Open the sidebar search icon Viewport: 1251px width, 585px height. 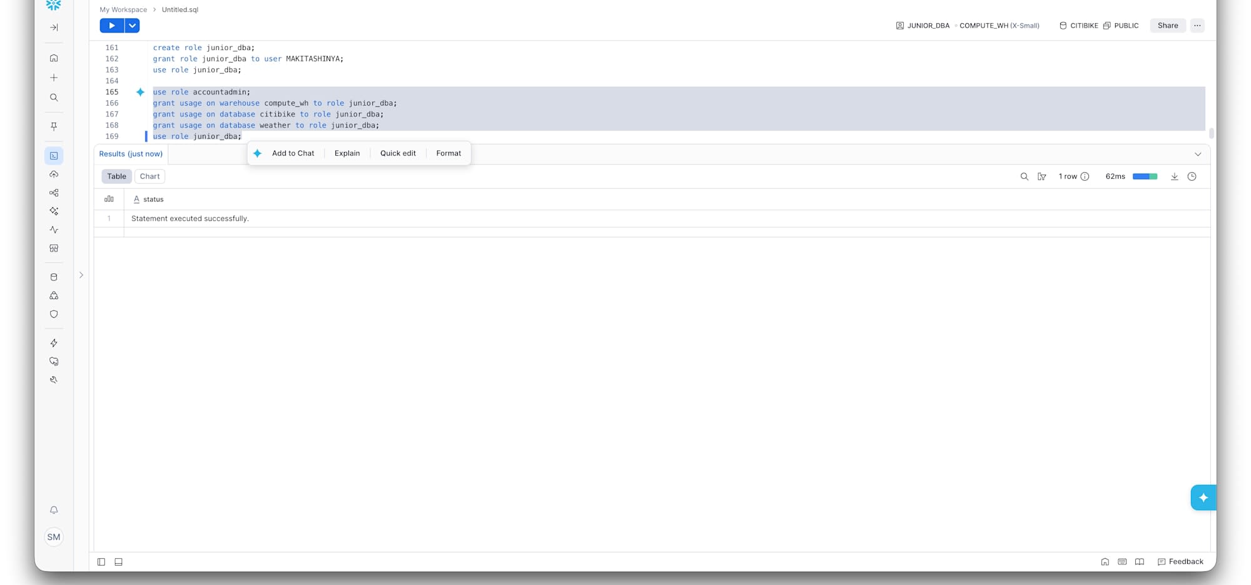54,98
